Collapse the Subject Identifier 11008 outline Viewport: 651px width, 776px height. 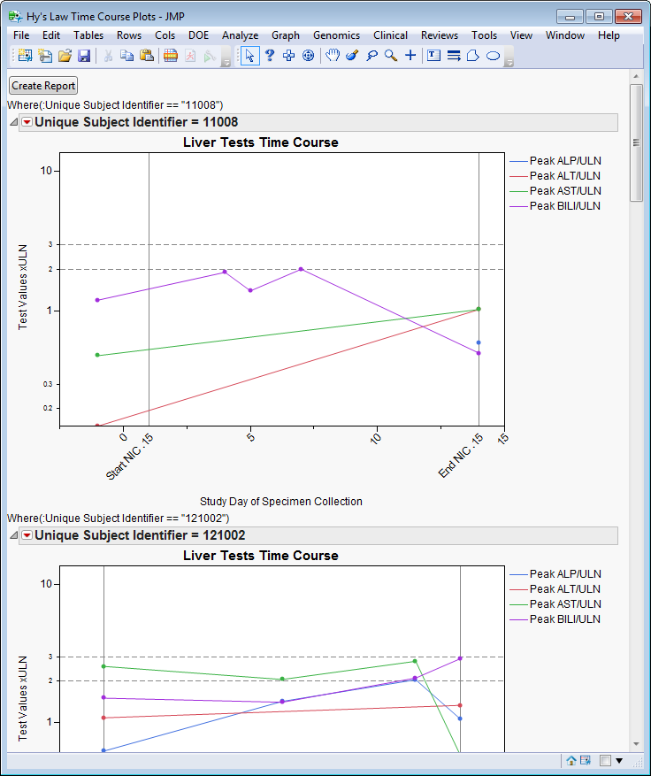[13, 122]
